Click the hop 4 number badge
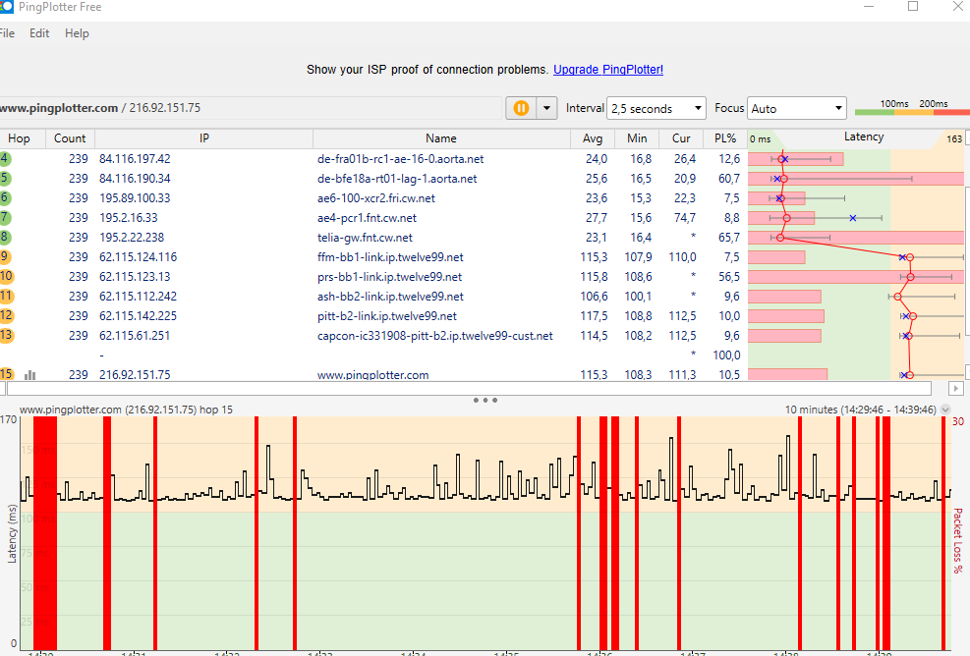 [5, 159]
